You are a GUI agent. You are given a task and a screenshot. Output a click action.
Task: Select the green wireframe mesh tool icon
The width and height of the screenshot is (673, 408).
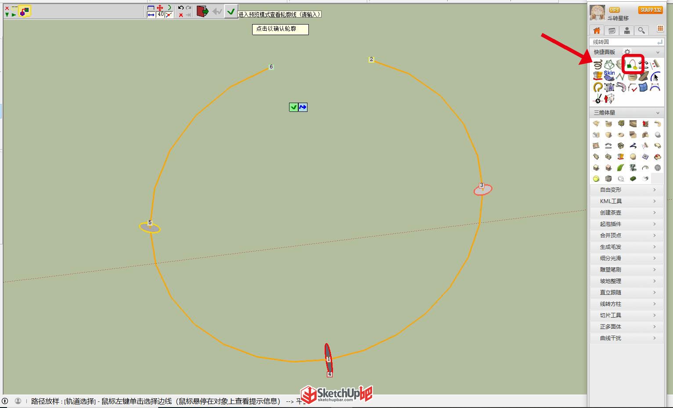(x=609, y=65)
